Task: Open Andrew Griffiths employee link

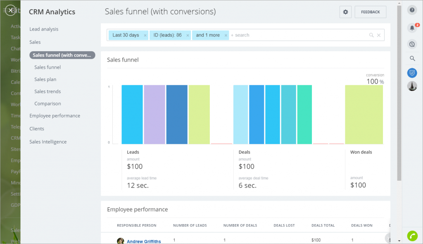Action: (143, 242)
